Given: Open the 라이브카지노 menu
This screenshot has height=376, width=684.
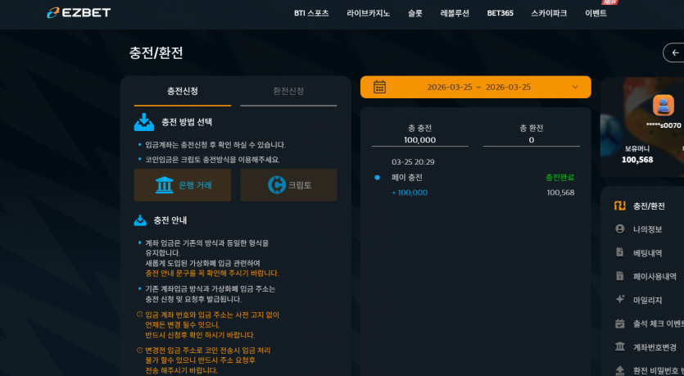Looking at the screenshot, I should (368, 13).
